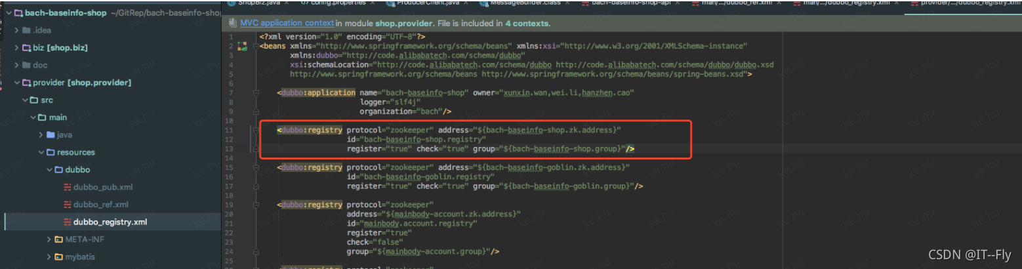Place caret in the xml version declaration
1022x269 pixels.
click(x=342, y=37)
